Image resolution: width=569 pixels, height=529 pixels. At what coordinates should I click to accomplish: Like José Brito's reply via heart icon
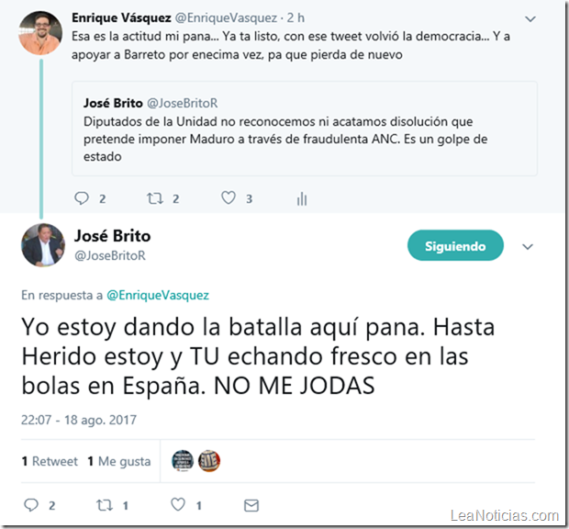pyautogui.click(x=178, y=505)
